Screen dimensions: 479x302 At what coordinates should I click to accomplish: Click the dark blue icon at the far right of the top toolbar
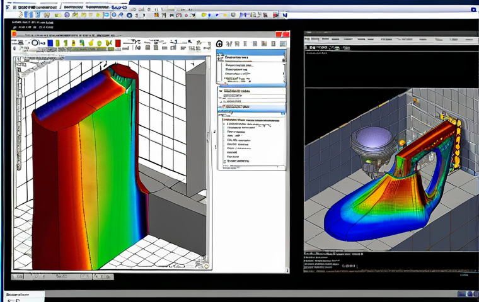tap(285, 14)
